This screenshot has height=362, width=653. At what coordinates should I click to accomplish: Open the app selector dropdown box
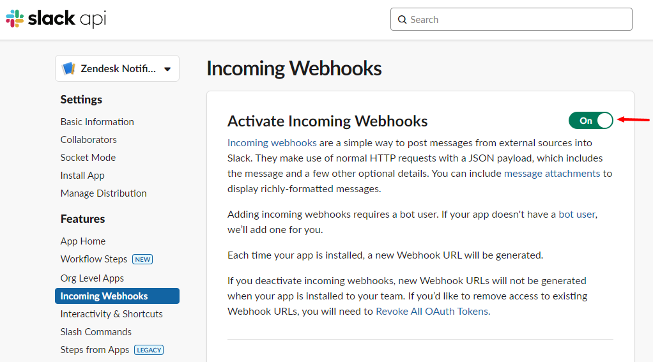[x=117, y=68]
